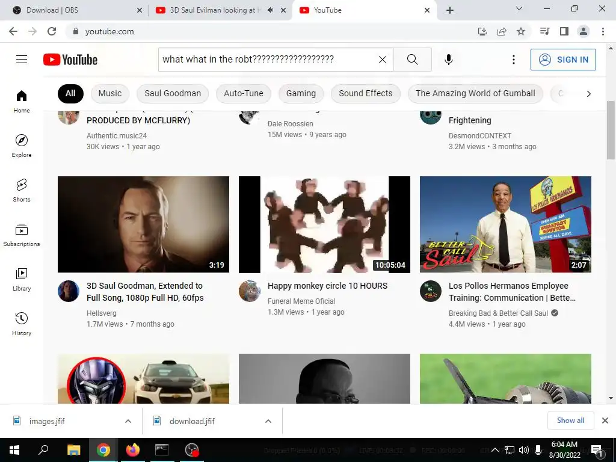
Task: Open Authentic.music24 channel link
Action: (x=117, y=136)
